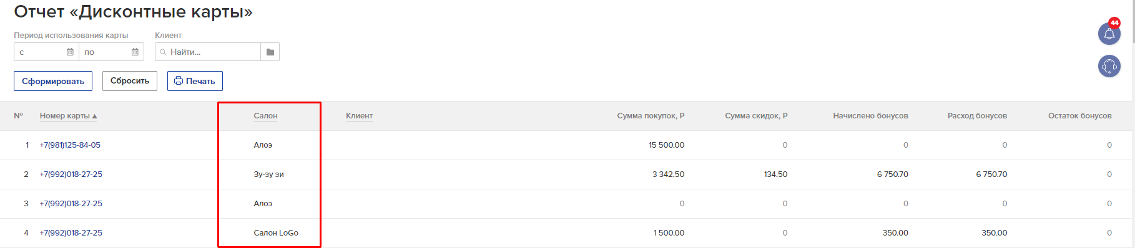Sort by Салон column header

pos(265,116)
